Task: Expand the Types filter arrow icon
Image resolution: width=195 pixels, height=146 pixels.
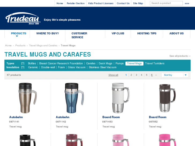Action: [x=23, y=63]
